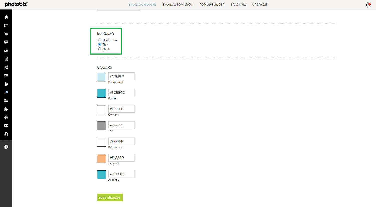Open the Messages icon in the sidebar
The height and width of the screenshot is (207, 376).
click(6, 42)
